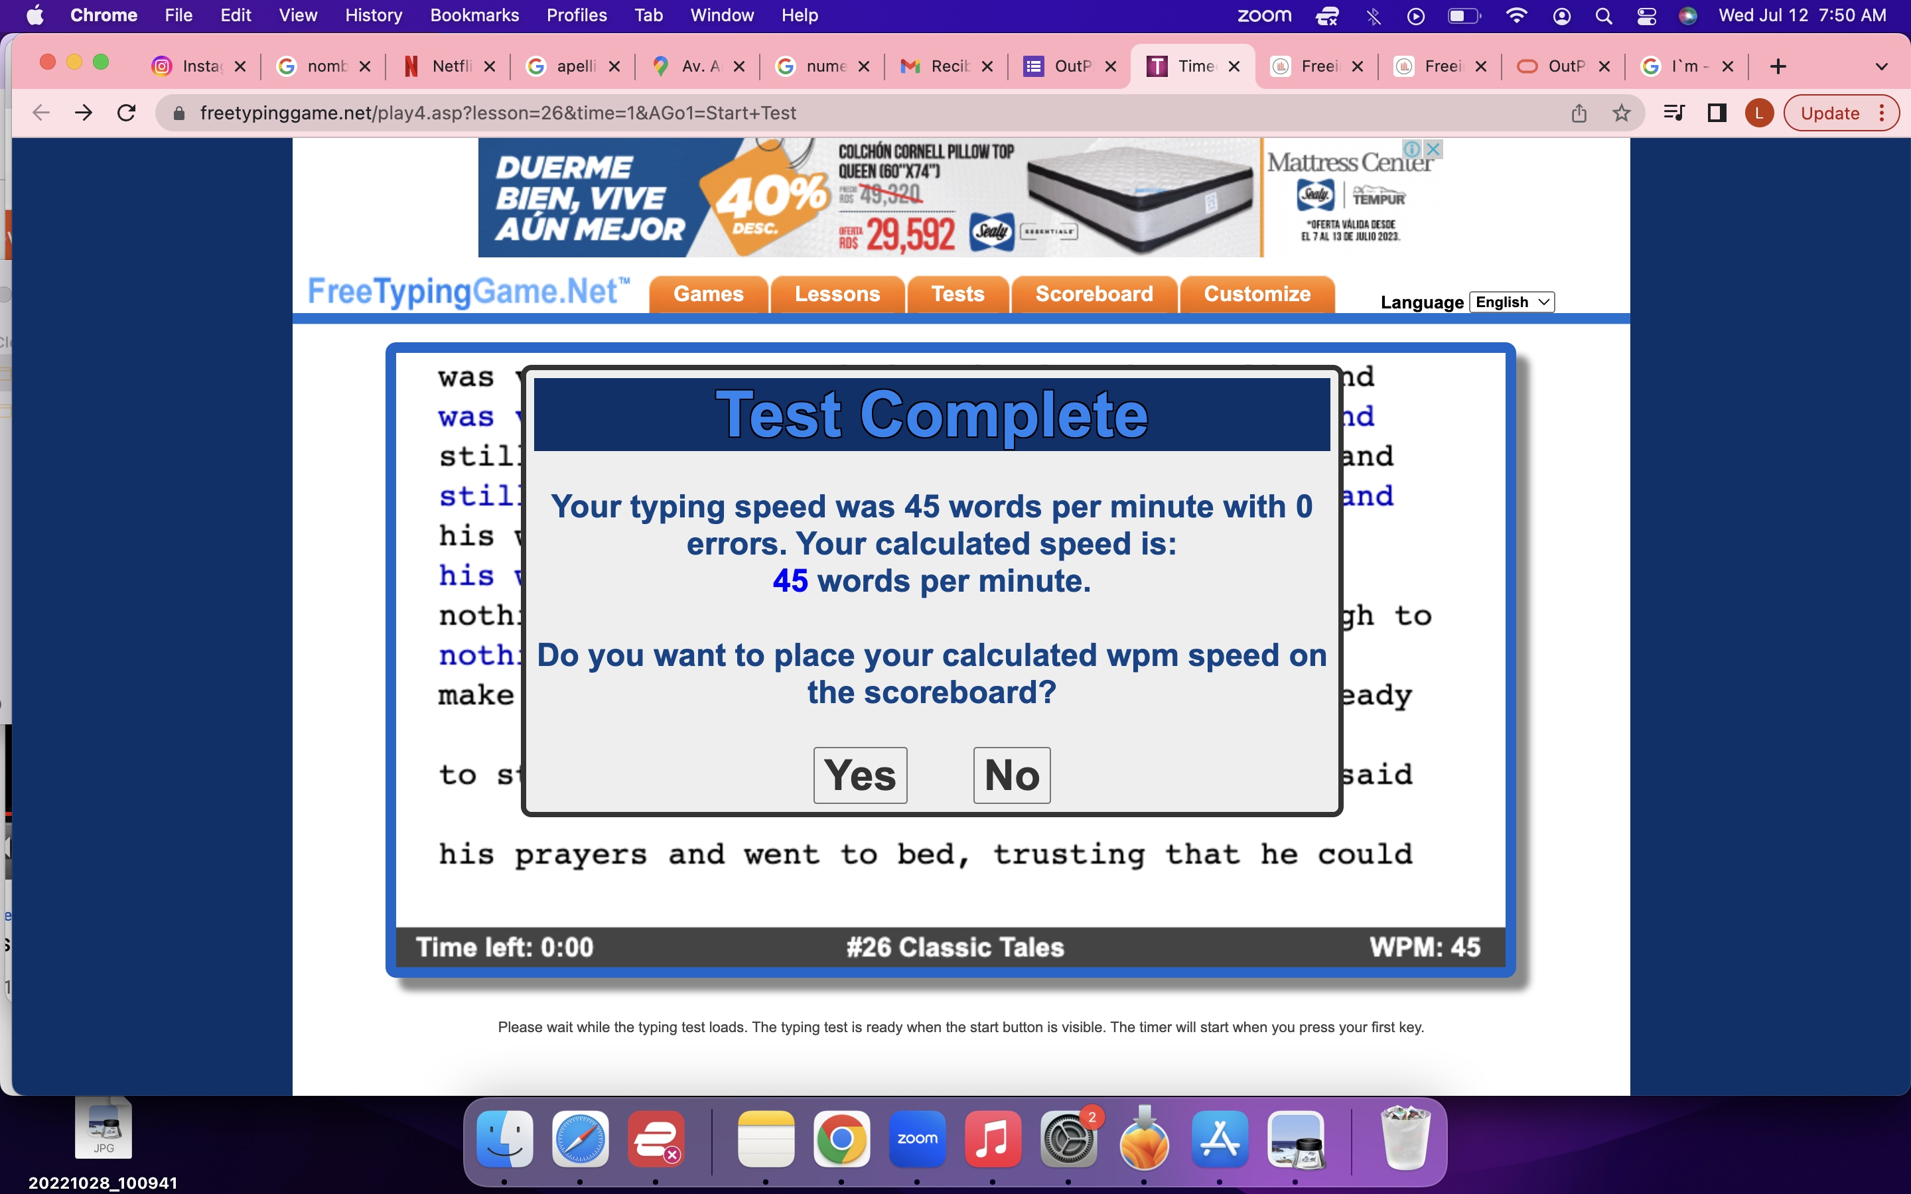Close the mattress ad with the X icon
Screen dimensions: 1911x1194
[x=1433, y=149]
